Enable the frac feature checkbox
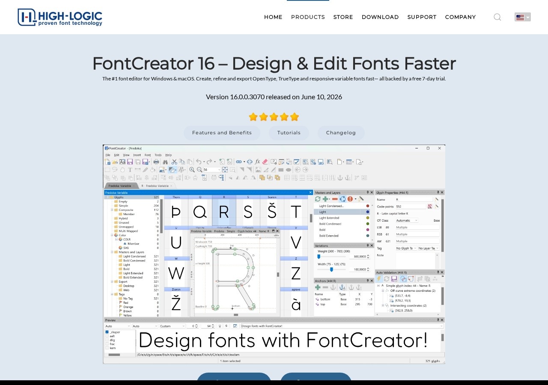548x385 pixels. (x=107, y=344)
